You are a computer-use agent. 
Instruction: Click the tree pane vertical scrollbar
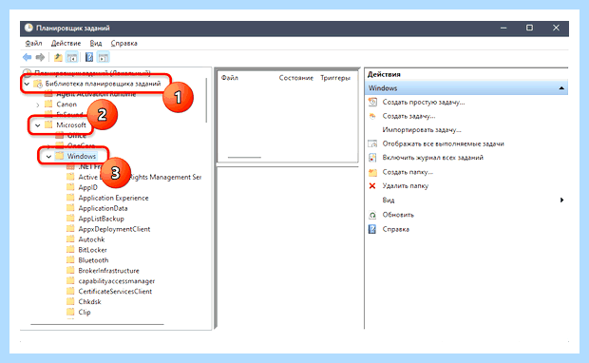click(x=206, y=100)
